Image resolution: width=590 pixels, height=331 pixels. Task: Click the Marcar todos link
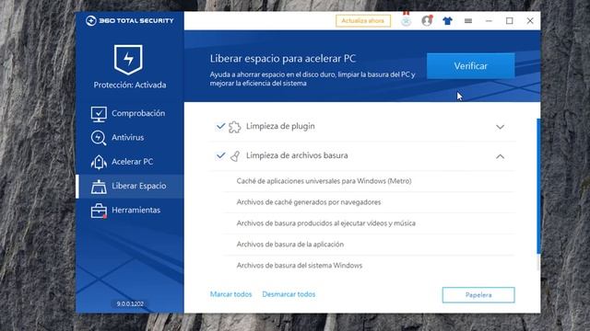[x=230, y=294]
